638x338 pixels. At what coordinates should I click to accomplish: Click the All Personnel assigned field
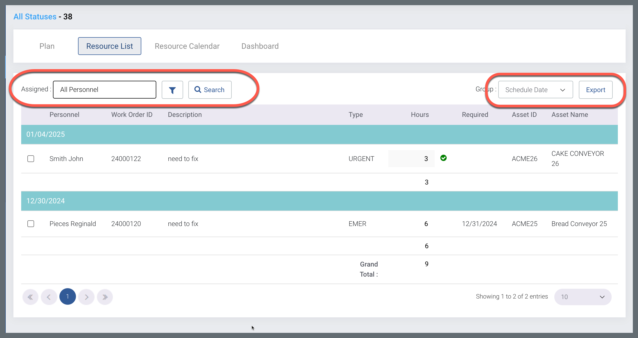104,90
